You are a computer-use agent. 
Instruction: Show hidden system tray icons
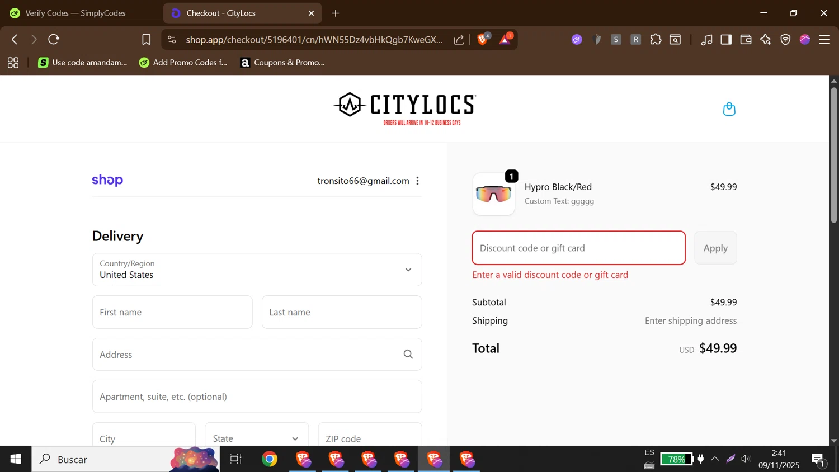tap(715, 459)
